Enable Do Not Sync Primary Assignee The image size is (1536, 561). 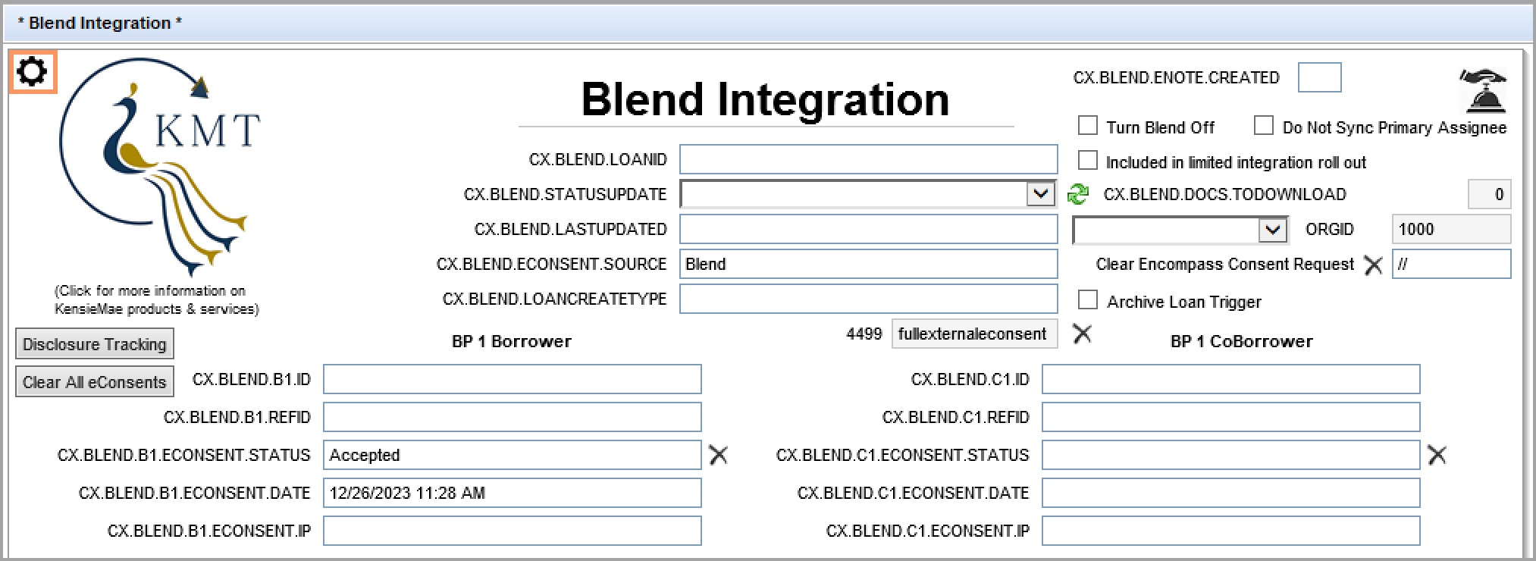[1263, 126]
